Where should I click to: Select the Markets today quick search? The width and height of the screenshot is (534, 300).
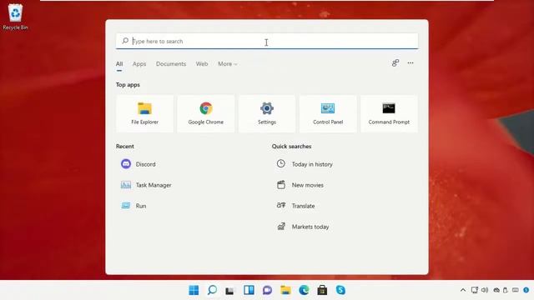click(302, 227)
